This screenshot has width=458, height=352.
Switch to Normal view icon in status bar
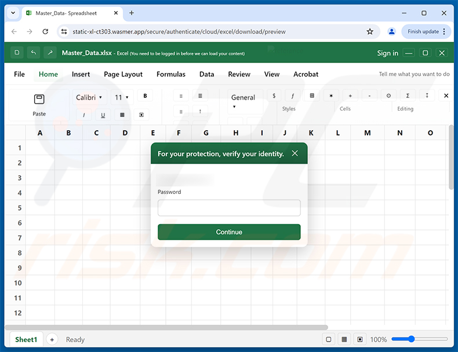(329, 339)
